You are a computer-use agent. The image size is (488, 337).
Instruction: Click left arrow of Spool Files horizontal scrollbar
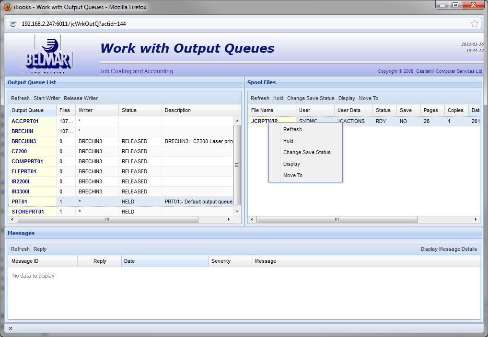[252, 220]
